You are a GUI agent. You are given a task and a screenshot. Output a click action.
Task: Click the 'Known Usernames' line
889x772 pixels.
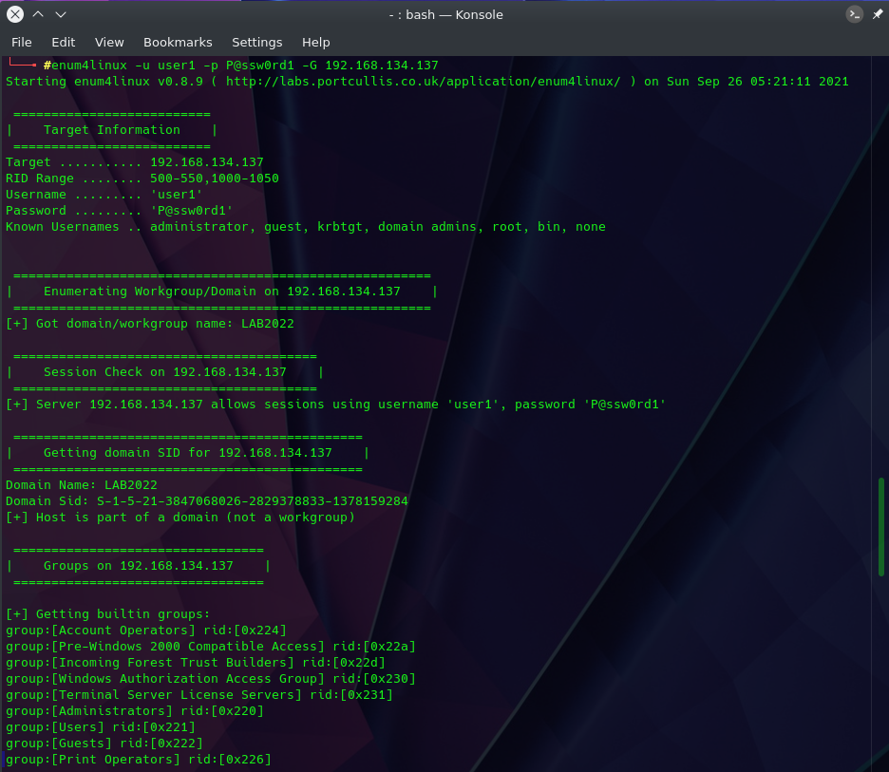(306, 227)
